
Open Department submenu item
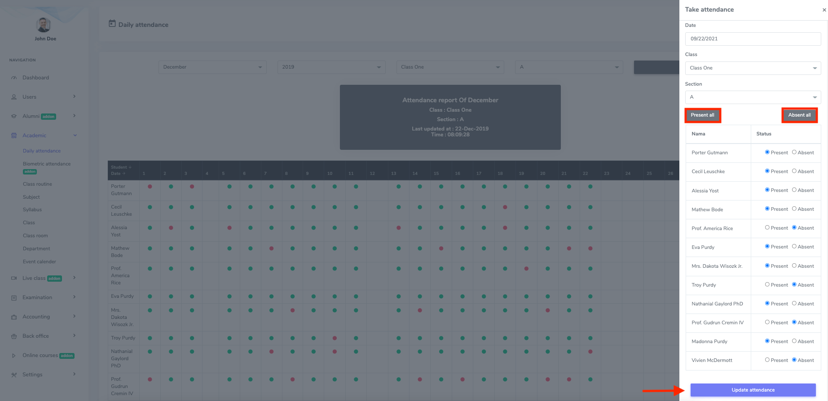[36, 249]
